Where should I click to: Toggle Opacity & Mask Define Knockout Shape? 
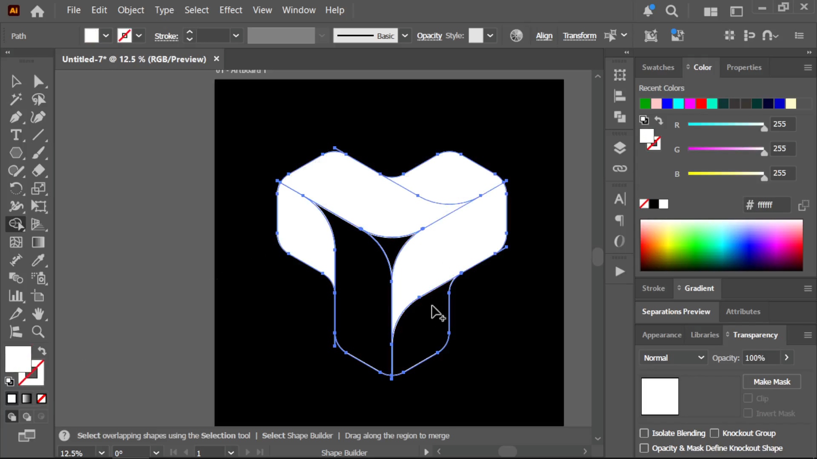point(644,448)
